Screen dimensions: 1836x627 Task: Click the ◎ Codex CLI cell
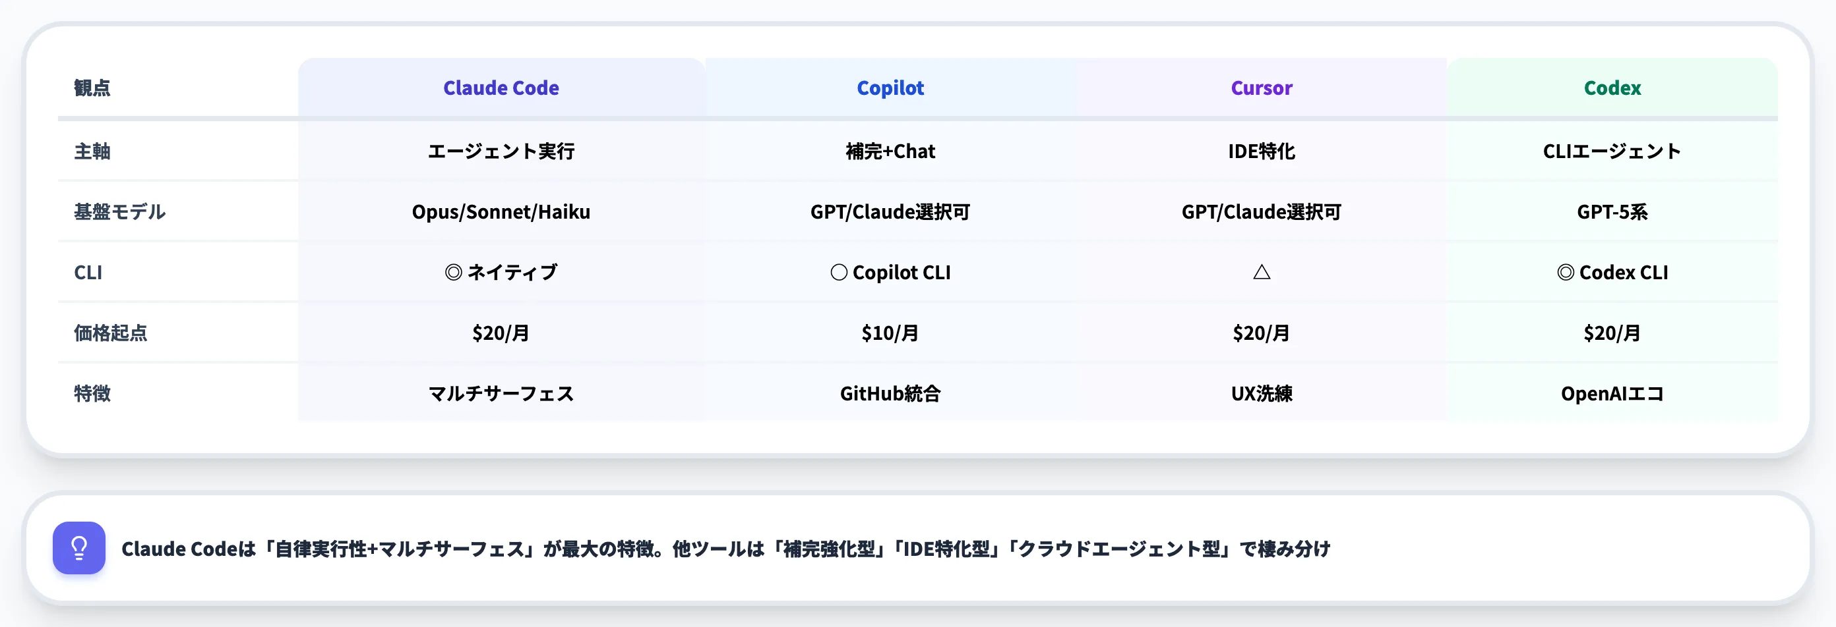1612,272
